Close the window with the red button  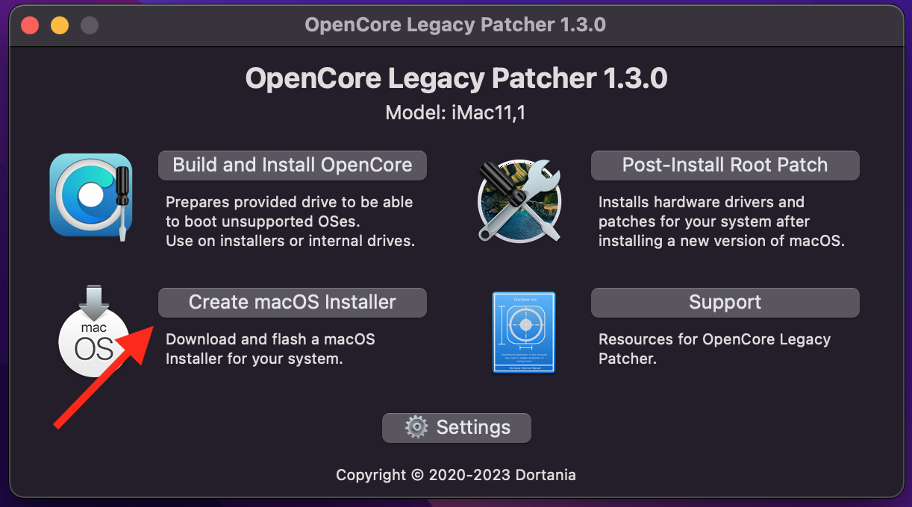coord(30,25)
